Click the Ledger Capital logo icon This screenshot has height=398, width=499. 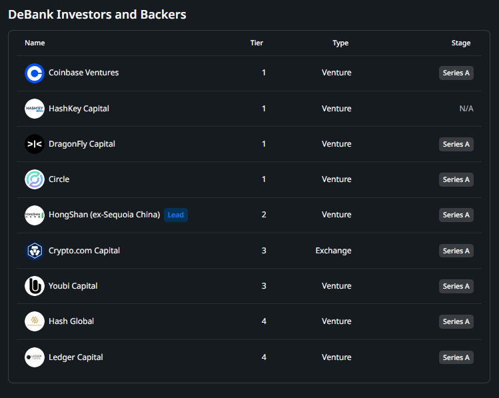35,357
